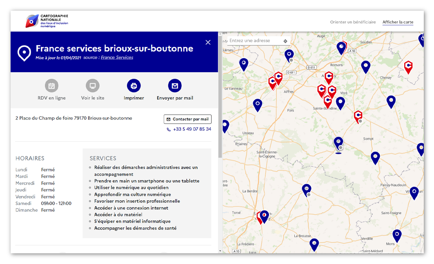The image size is (434, 264).
Task: Click the SERVICES section heading
Action: click(103, 158)
